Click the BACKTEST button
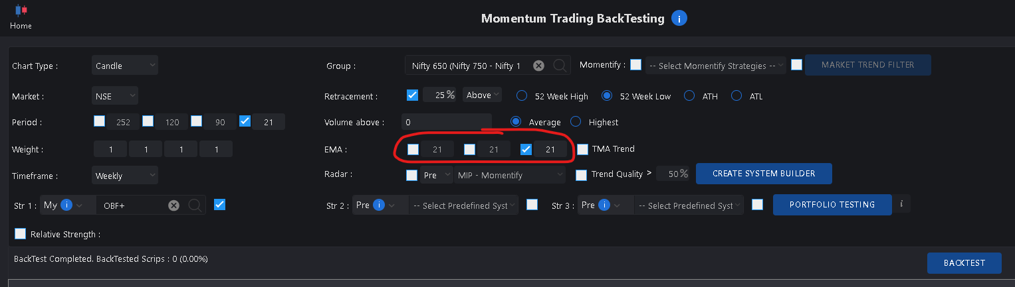1015x287 pixels. point(964,262)
